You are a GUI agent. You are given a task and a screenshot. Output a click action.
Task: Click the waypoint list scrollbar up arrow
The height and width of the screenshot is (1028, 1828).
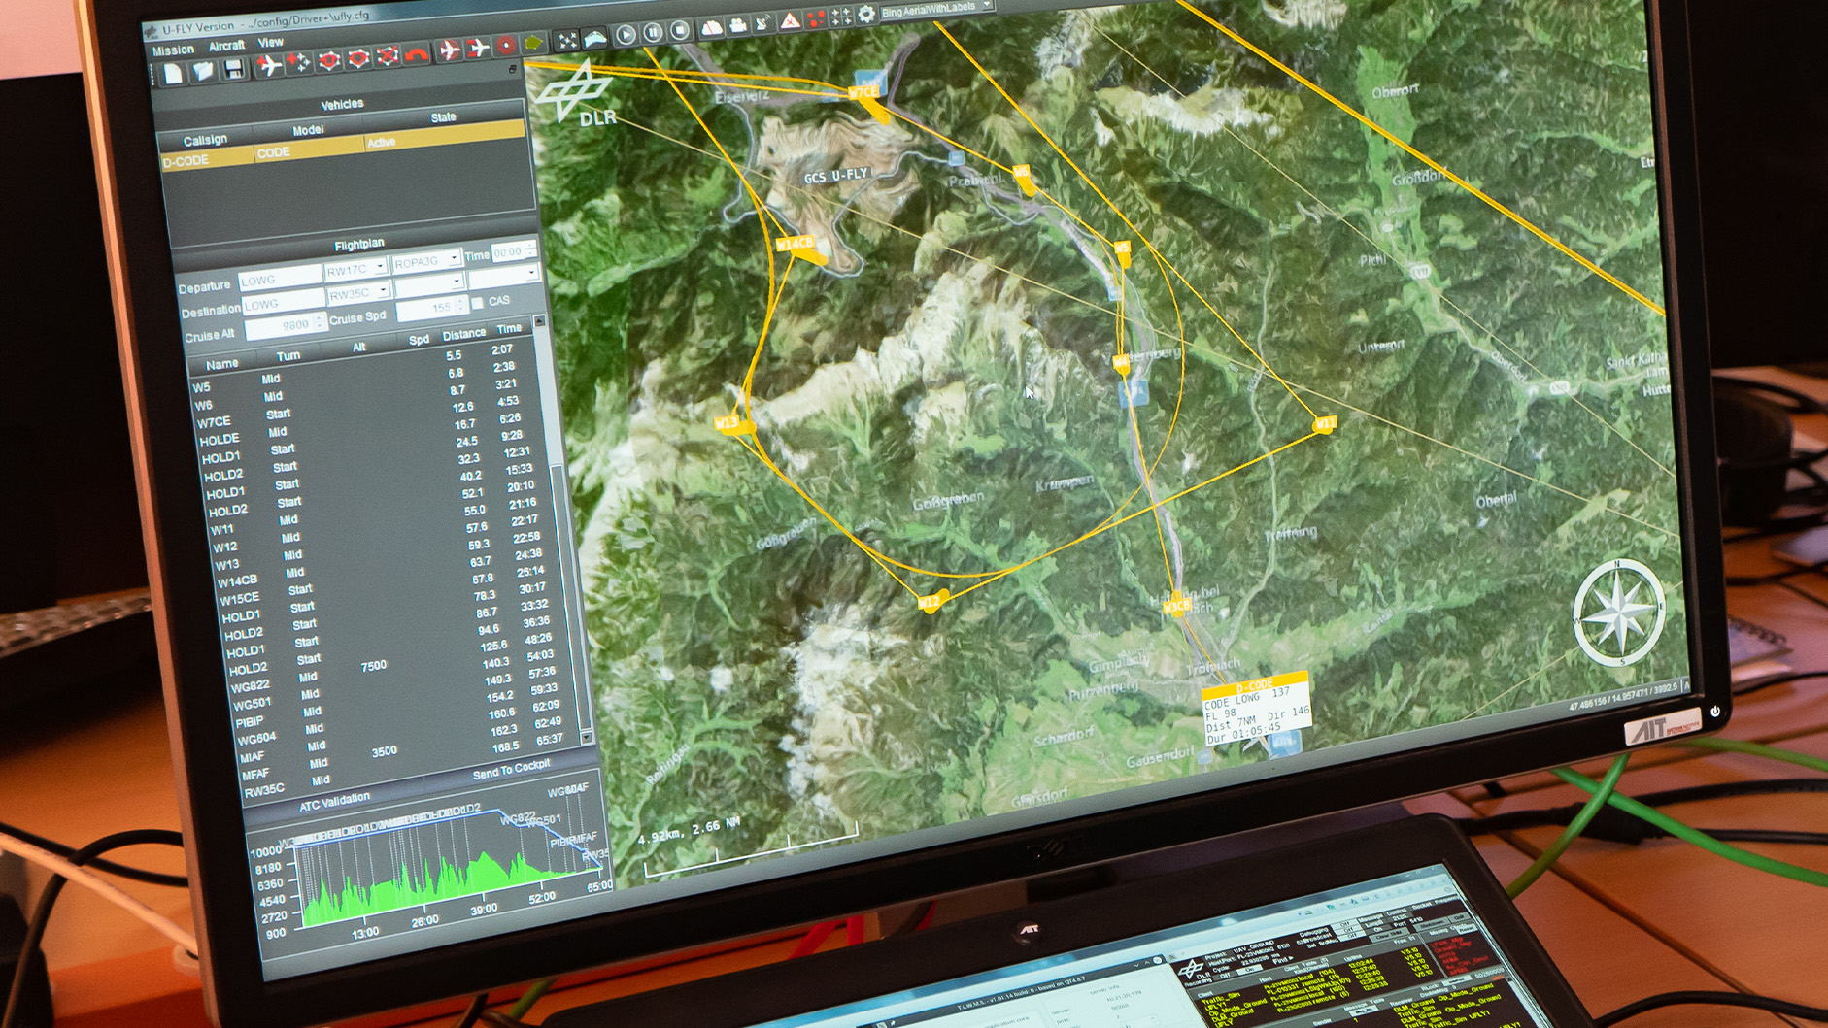point(540,321)
